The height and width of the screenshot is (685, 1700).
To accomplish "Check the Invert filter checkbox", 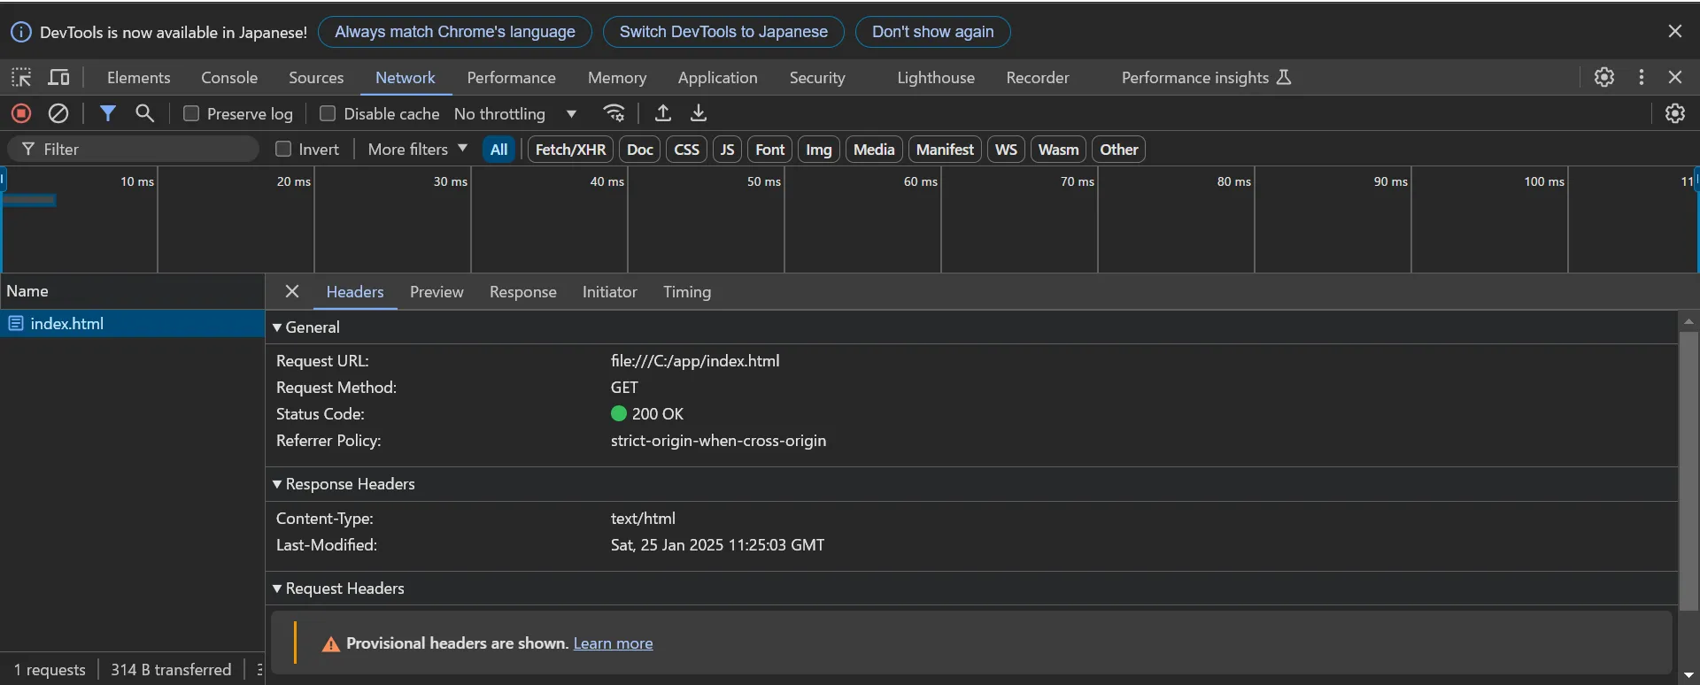I will pos(283,149).
